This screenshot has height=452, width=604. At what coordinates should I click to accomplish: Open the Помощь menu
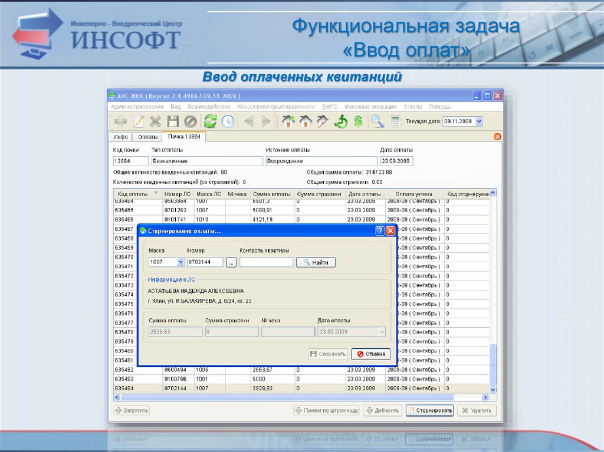440,107
